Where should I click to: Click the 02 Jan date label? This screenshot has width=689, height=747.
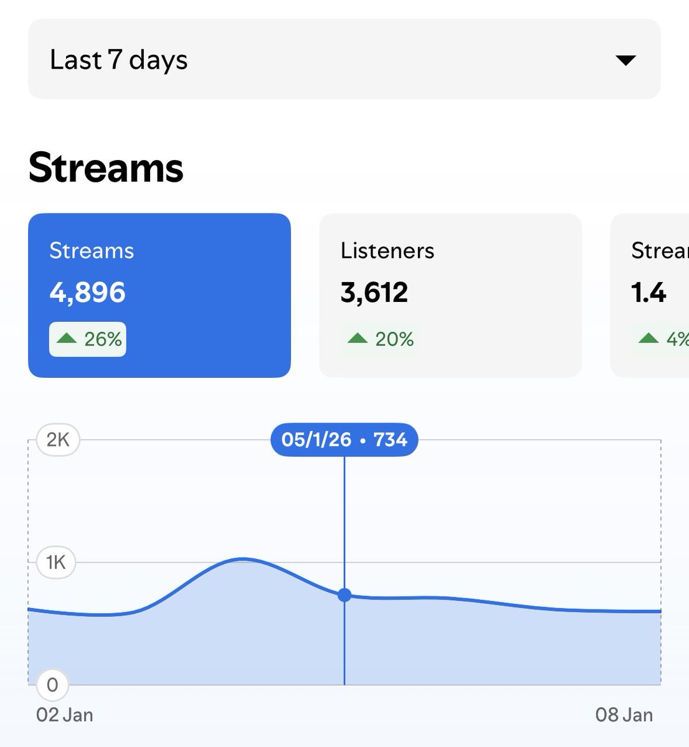coord(65,715)
